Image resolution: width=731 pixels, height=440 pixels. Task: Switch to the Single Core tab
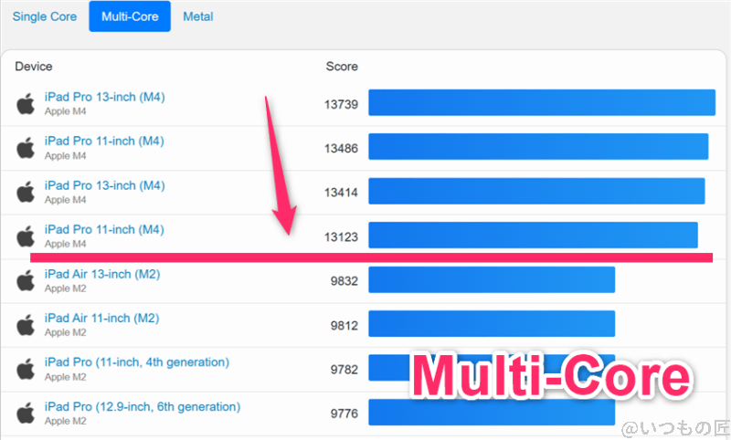tap(43, 16)
